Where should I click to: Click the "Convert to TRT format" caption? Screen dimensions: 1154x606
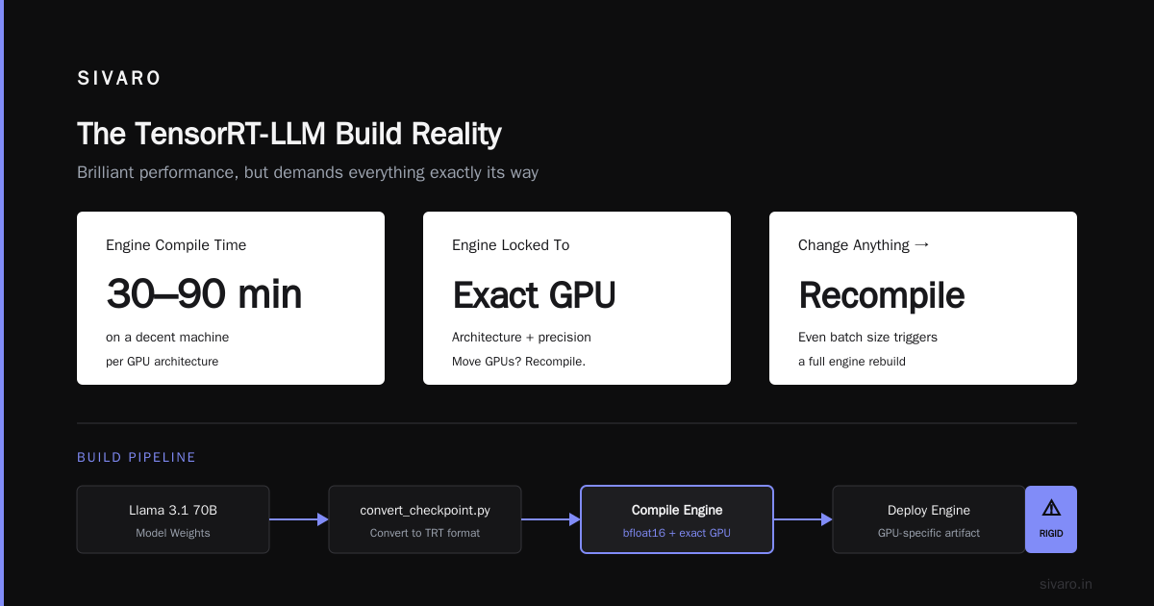click(x=425, y=533)
